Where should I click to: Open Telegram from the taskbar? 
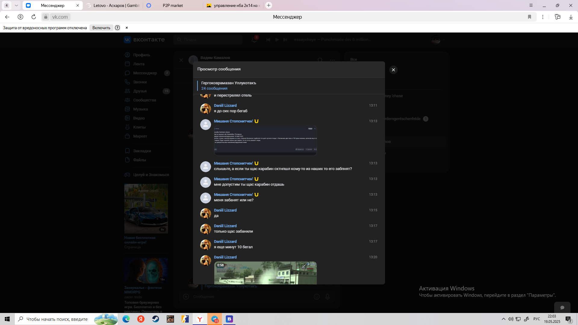(x=215, y=319)
